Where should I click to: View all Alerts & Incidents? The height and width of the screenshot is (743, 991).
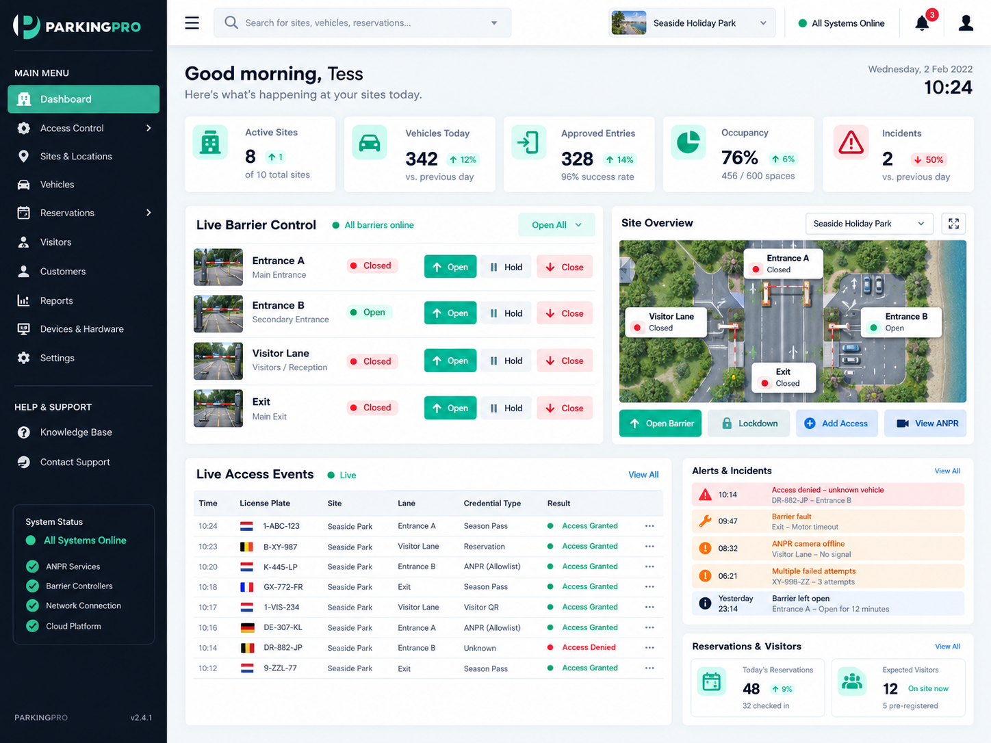947,471
